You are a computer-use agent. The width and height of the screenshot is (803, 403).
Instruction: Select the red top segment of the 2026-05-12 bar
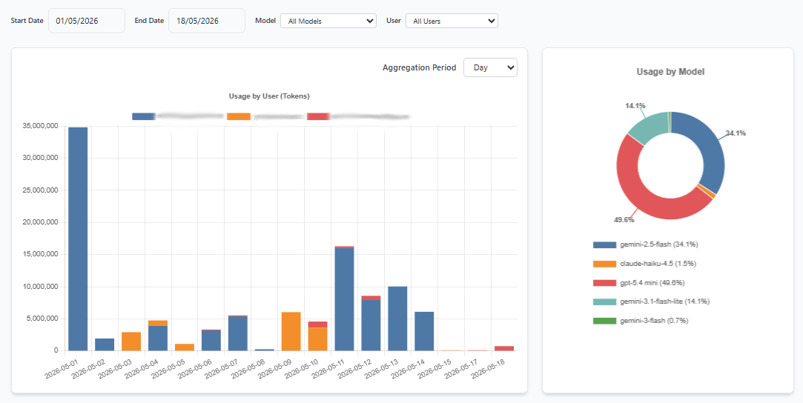[x=371, y=298]
